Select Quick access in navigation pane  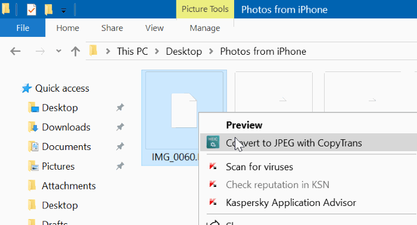point(62,88)
